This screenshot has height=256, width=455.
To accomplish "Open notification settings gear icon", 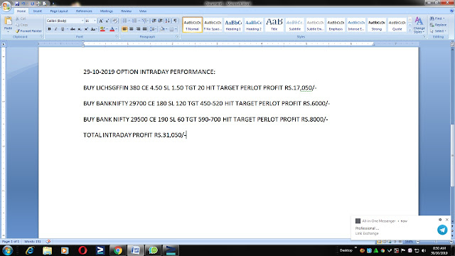I will 440,220.
